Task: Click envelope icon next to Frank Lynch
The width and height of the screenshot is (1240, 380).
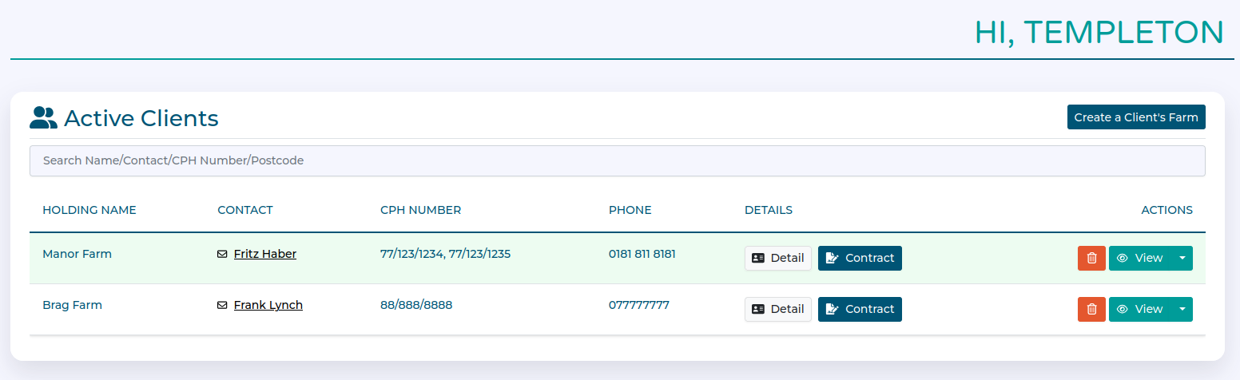Action: [x=222, y=306]
